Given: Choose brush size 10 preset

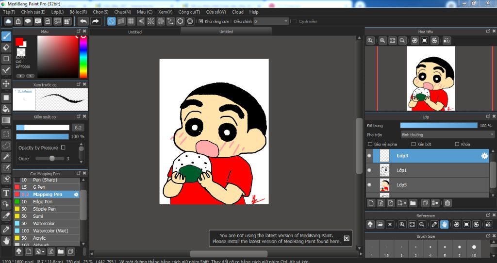Looking at the screenshot, I should tap(474, 249).
